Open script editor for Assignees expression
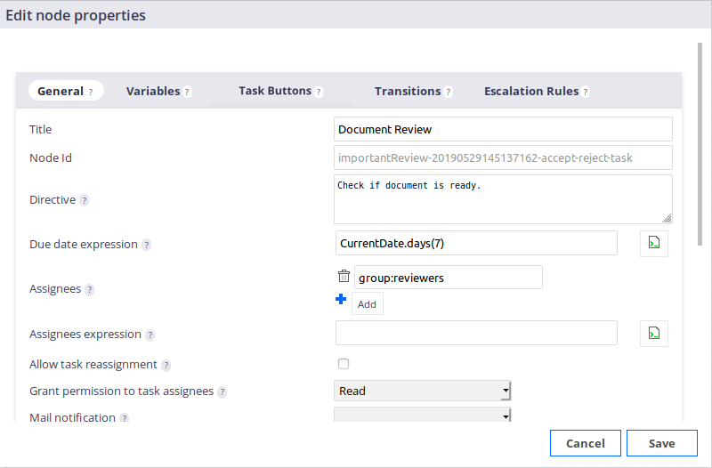The width and height of the screenshot is (712, 468). click(654, 334)
